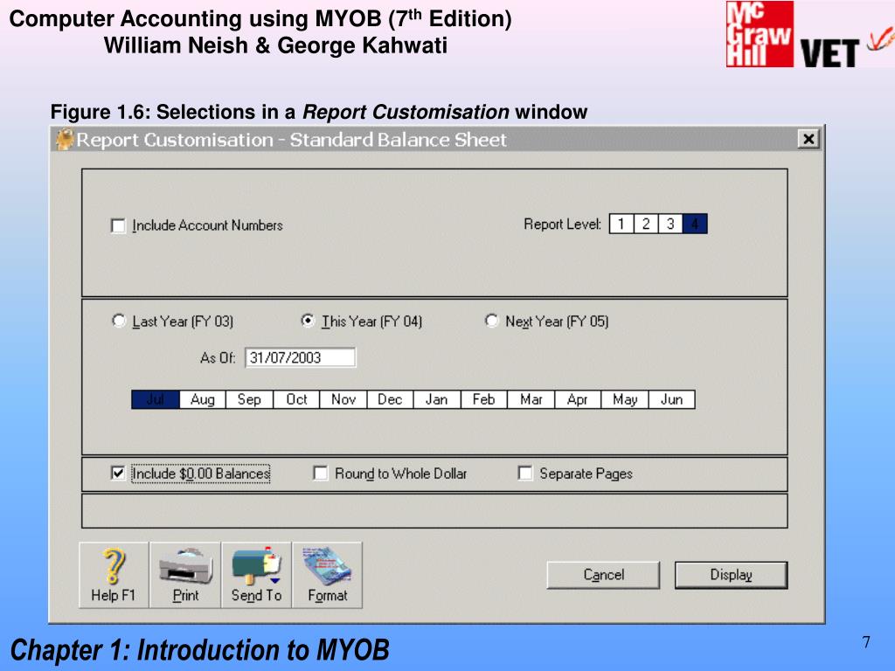Pick the Mar month cell
Image resolution: width=895 pixels, height=671 pixels.
click(531, 399)
